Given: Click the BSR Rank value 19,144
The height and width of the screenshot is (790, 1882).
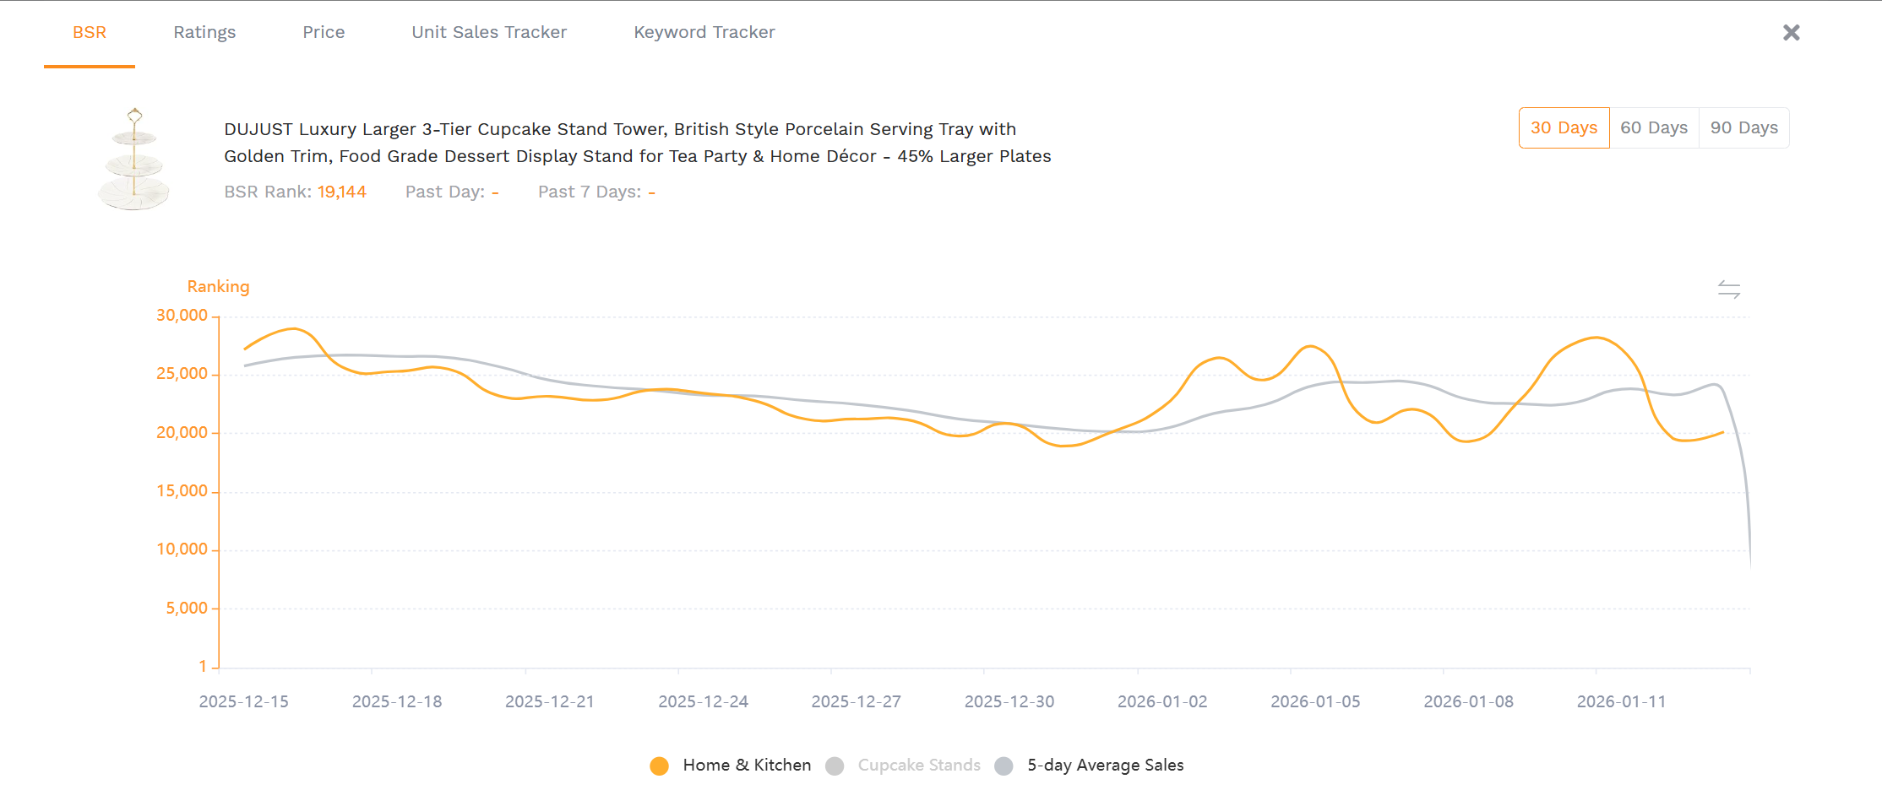Looking at the screenshot, I should coord(341,192).
